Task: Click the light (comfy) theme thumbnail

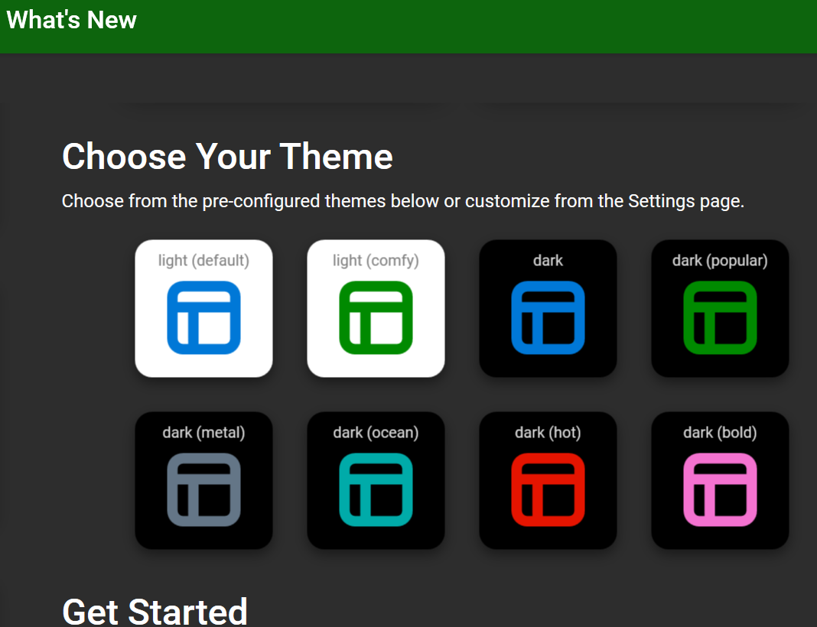Action: (x=376, y=317)
